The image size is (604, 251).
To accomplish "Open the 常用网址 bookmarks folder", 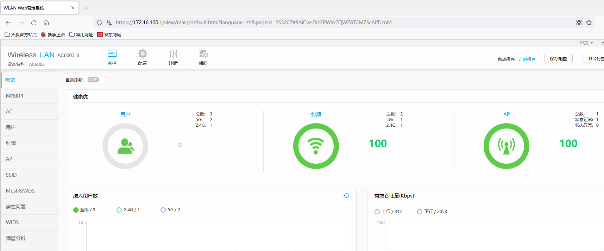I will [x=81, y=34].
